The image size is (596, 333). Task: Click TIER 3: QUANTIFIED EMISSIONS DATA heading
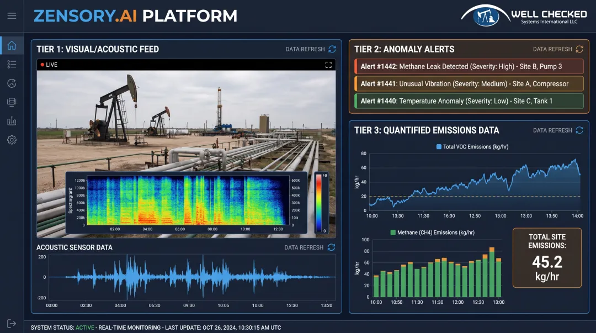coord(427,130)
